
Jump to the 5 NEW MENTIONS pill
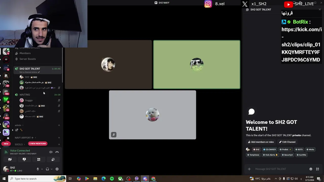point(38,144)
